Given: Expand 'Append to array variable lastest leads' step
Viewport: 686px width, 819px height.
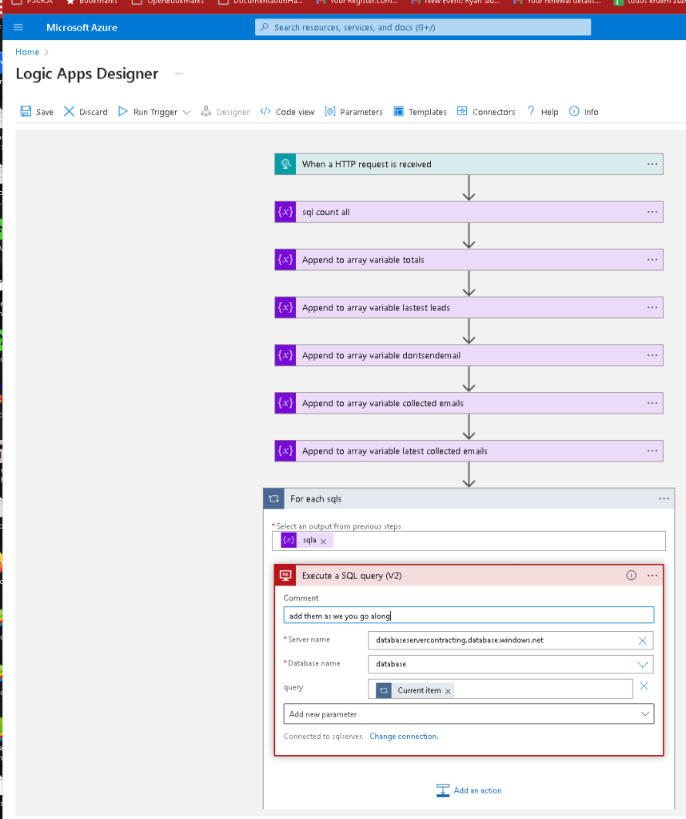Looking at the screenshot, I should coord(469,308).
